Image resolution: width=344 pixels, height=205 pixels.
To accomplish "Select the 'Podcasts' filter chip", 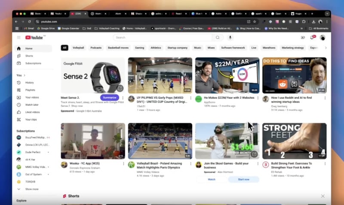I will pos(96,48).
